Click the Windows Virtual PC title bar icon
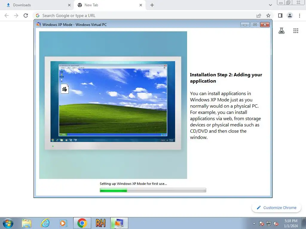This screenshot has height=229, width=306. click(x=39, y=24)
